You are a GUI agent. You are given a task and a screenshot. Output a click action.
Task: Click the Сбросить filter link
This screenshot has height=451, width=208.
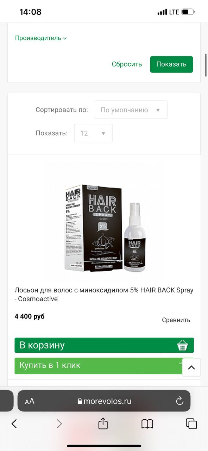click(x=127, y=64)
